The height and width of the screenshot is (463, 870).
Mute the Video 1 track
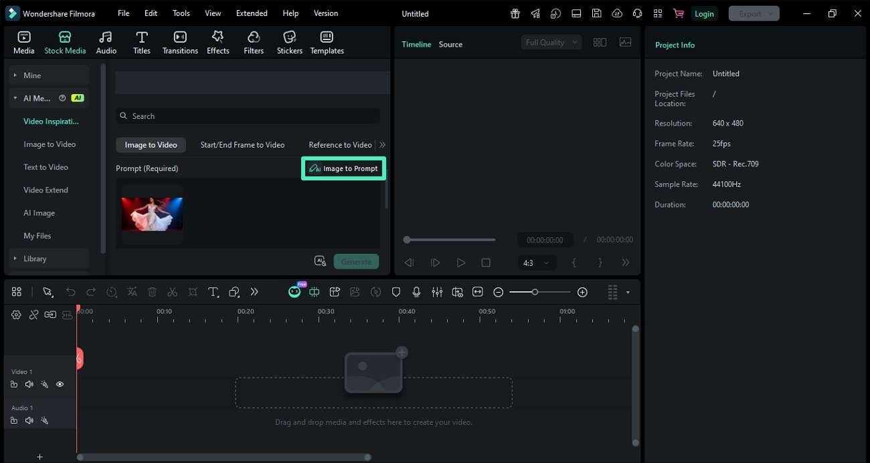click(29, 384)
